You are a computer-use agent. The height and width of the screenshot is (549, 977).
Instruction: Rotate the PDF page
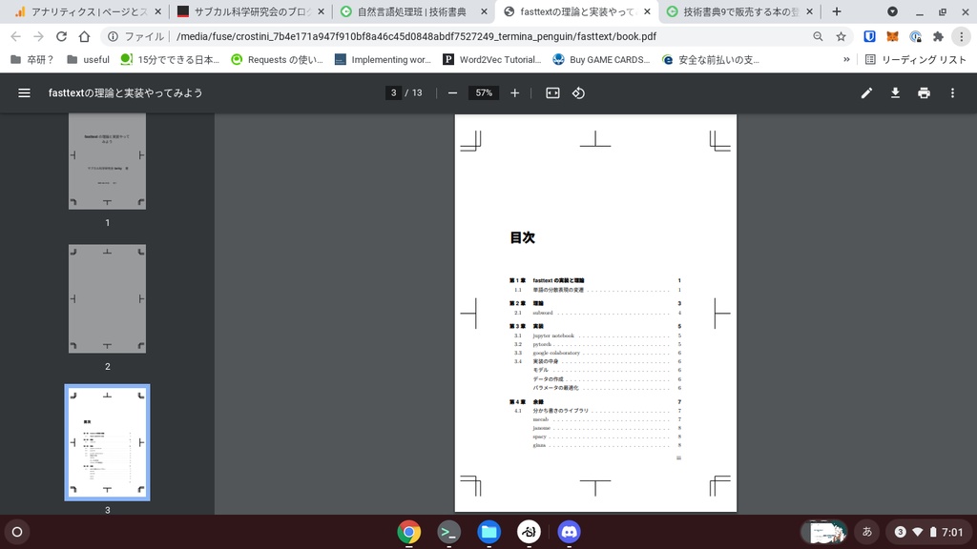[x=577, y=92]
